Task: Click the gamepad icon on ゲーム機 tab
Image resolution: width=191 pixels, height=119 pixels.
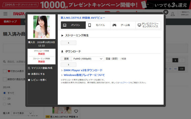Action: [114, 25]
